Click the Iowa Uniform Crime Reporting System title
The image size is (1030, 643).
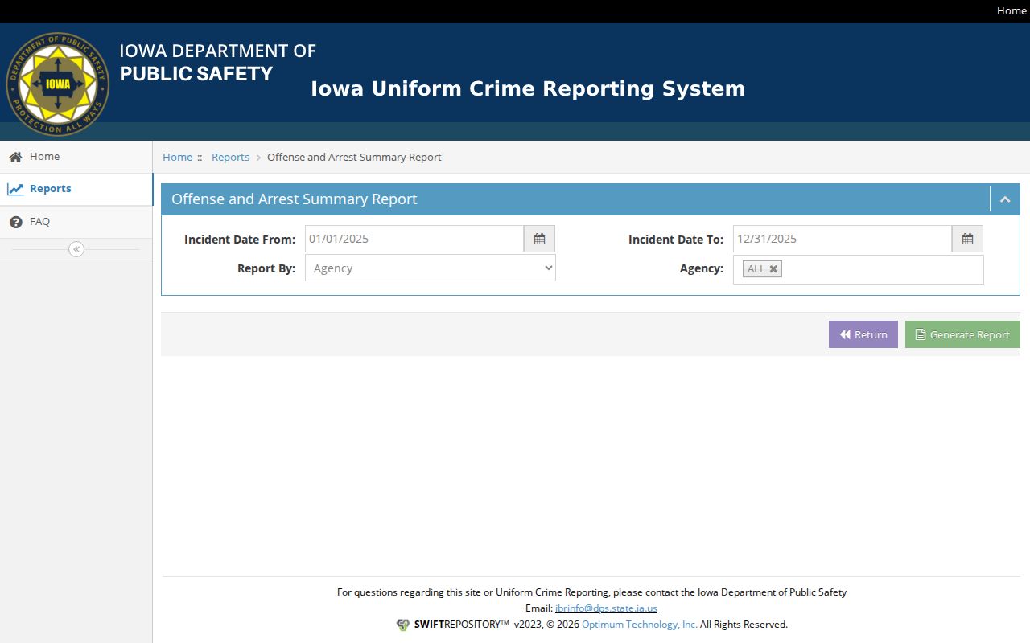click(528, 88)
